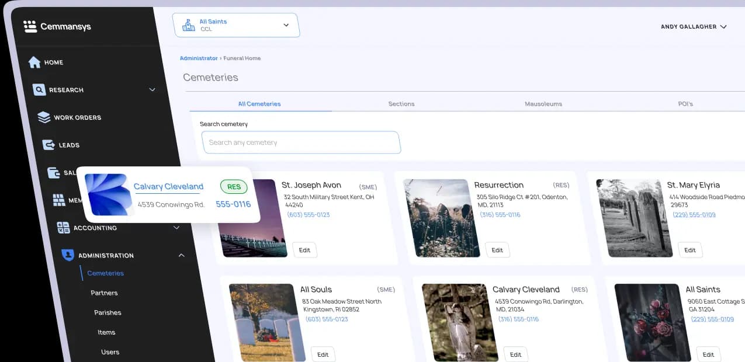Click the green RES badge on floating card
The width and height of the screenshot is (745, 362).
click(234, 187)
